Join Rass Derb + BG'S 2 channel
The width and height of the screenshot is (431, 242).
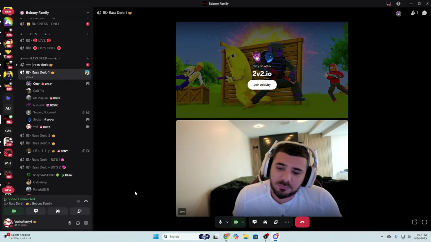click(55, 167)
